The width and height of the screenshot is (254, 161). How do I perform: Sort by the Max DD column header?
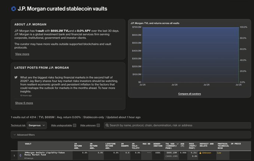146,144
